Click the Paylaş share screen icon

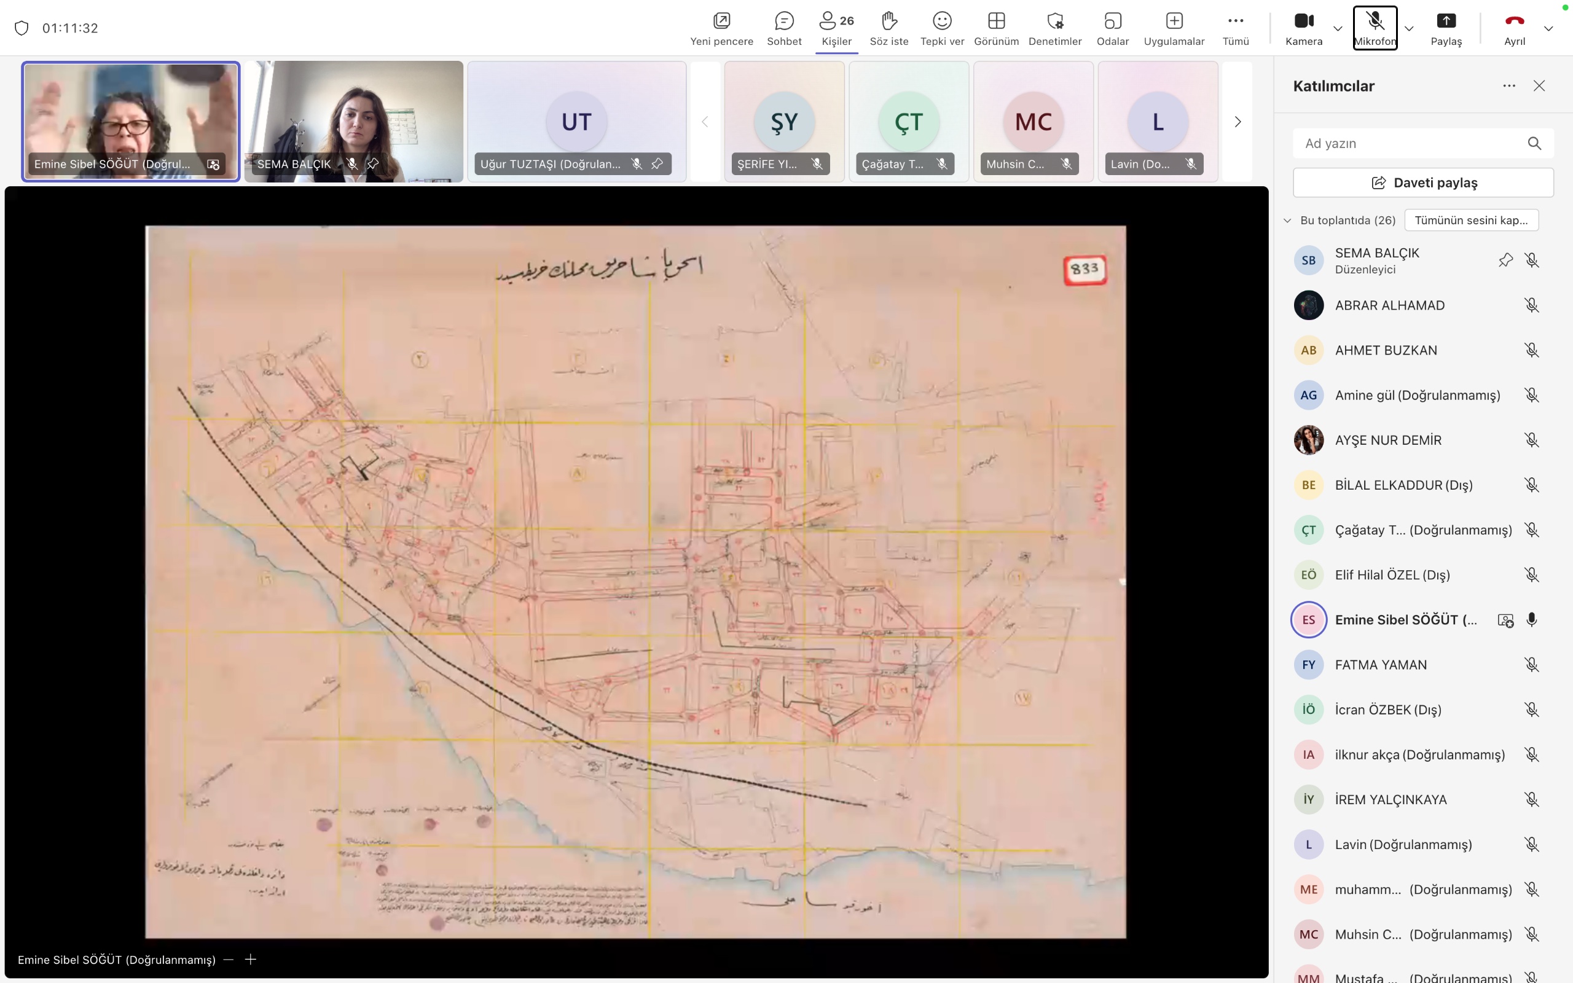pyautogui.click(x=1446, y=28)
